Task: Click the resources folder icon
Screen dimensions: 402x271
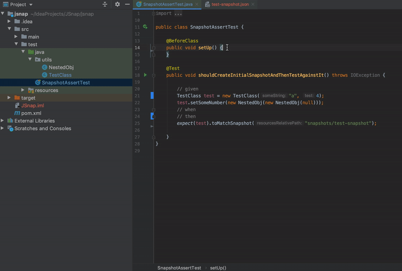Action: click(31, 91)
